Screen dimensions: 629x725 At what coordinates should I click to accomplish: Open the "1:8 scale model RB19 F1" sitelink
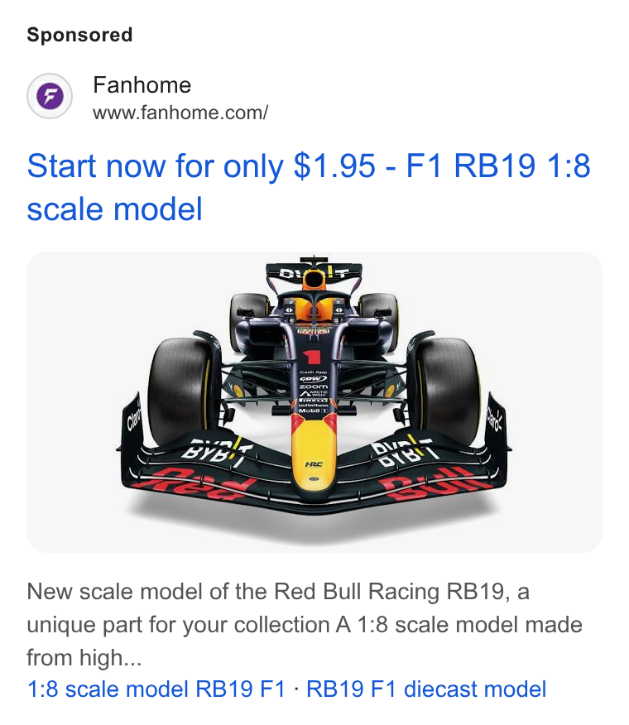pyautogui.click(x=156, y=689)
